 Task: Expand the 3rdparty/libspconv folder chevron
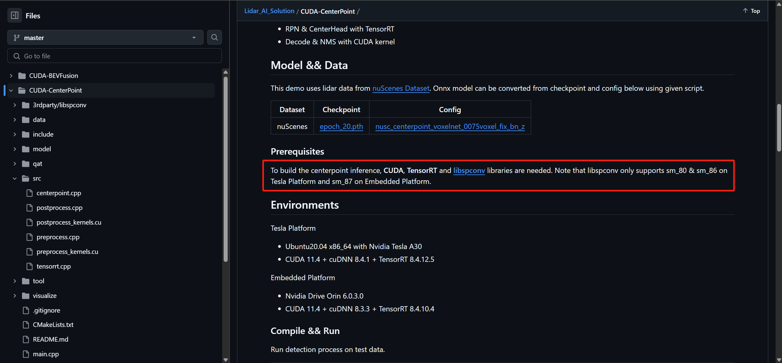coord(14,105)
